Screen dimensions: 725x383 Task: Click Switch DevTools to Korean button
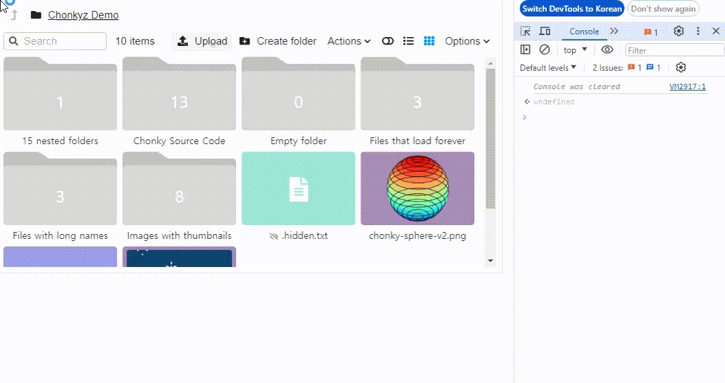(x=572, y=9)
